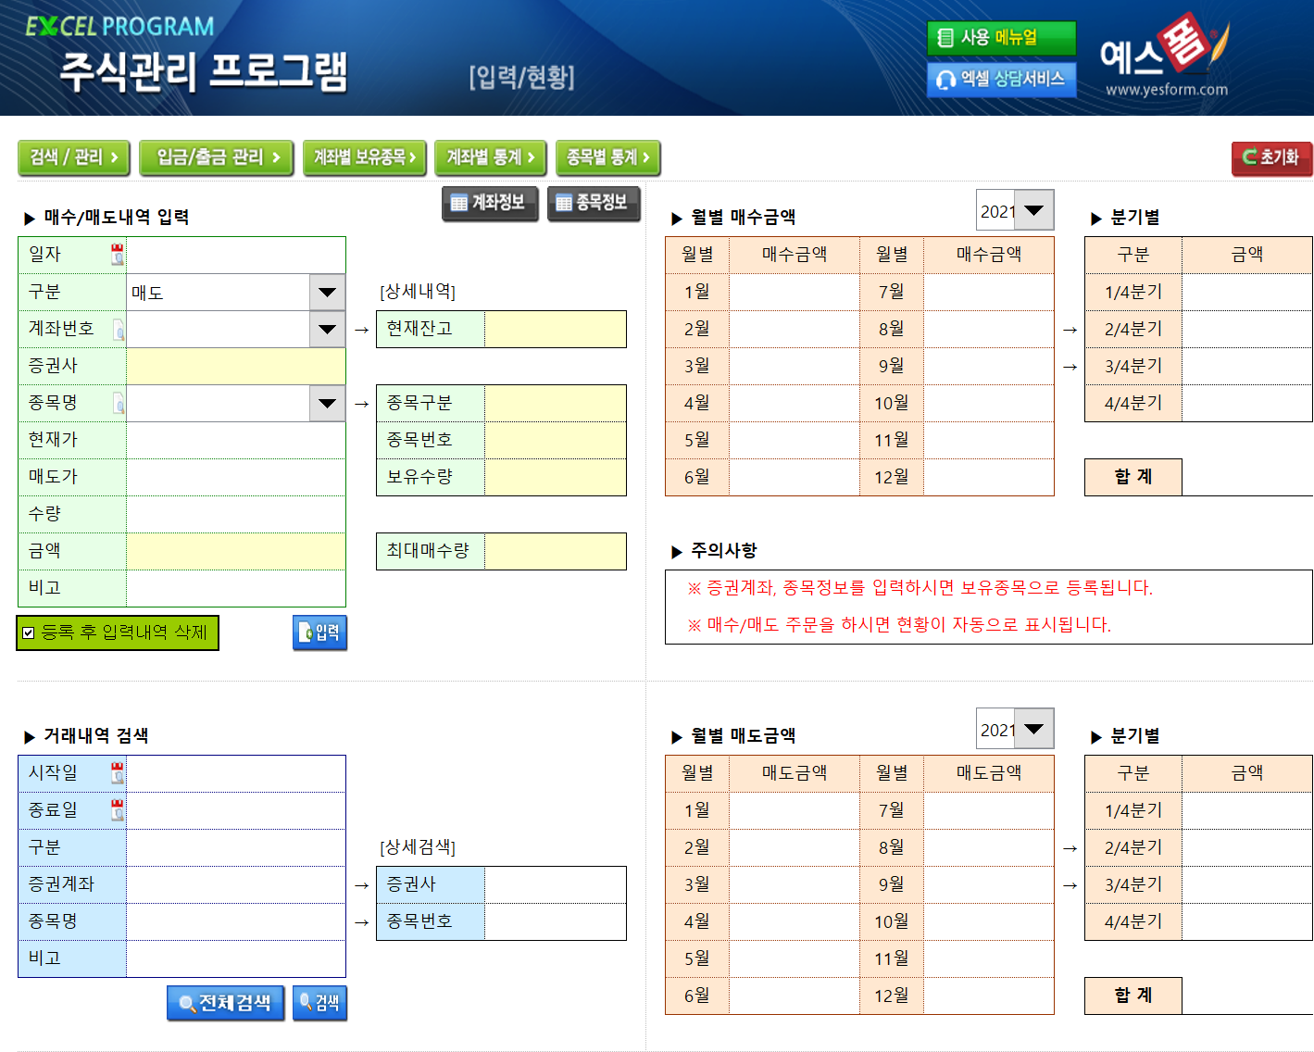The image size is (1314, 1052).
Task: Click the 종목구분 value cell
Action: (555, 403)
